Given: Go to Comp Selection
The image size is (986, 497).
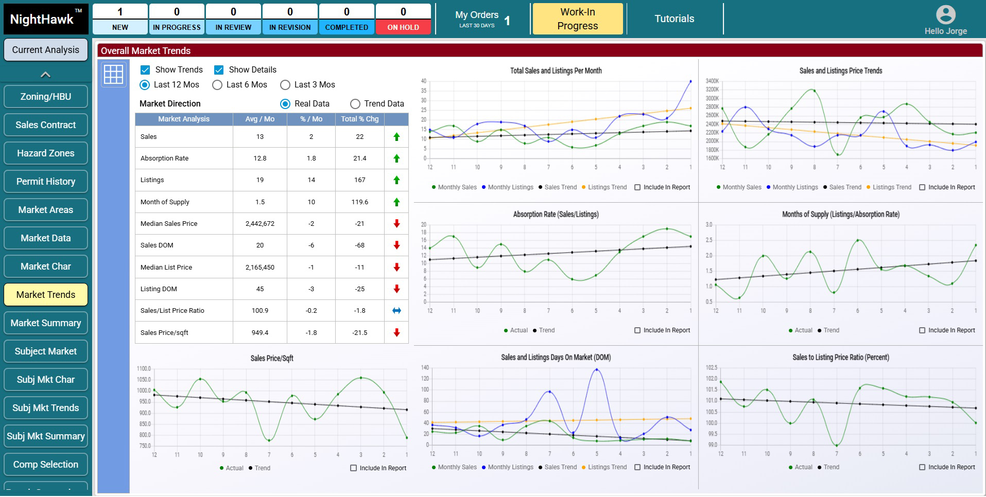Looking at the screenshot, I should point(46,465).
